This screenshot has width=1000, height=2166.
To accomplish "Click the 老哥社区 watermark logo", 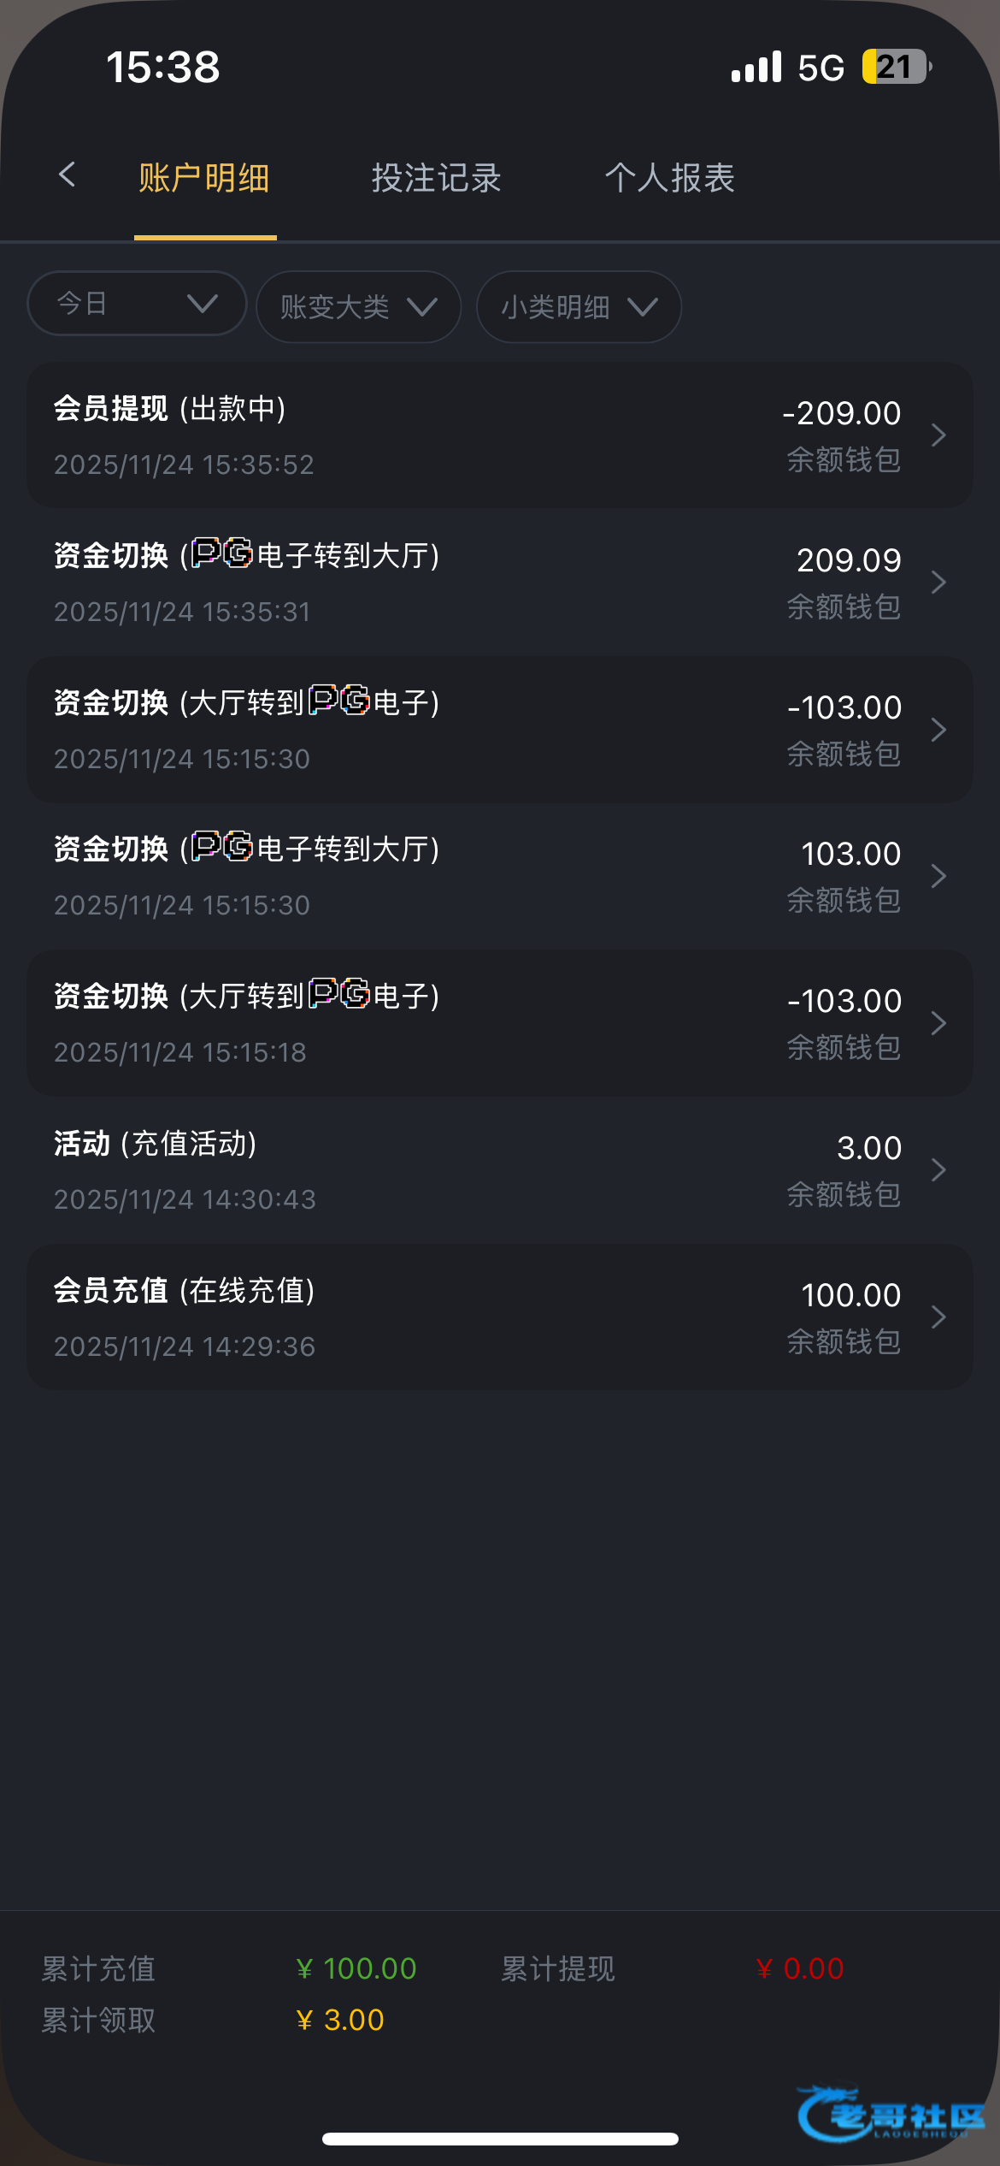I will pos(891,2115).
